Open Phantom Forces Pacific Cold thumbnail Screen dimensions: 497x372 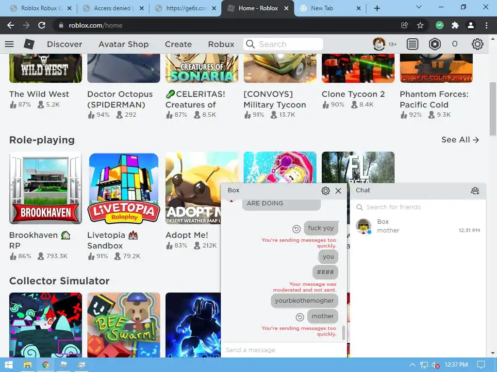tap(436, 68)
